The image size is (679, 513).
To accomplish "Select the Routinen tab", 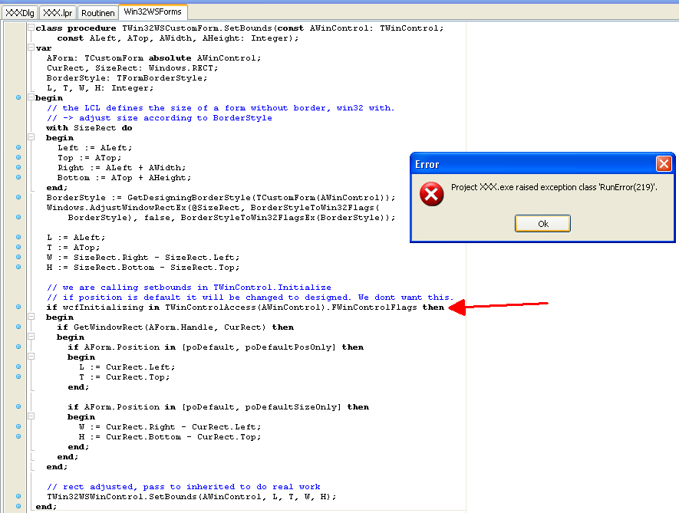I will click(x=97, y=13).
